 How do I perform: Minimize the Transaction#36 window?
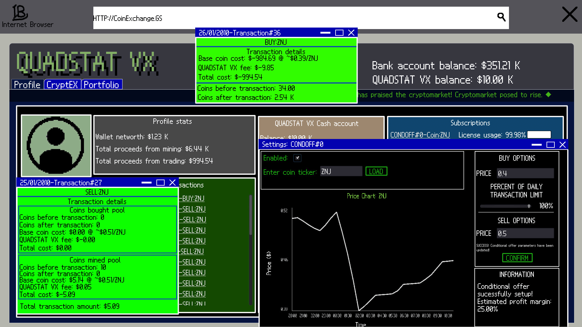pos(325,33)
